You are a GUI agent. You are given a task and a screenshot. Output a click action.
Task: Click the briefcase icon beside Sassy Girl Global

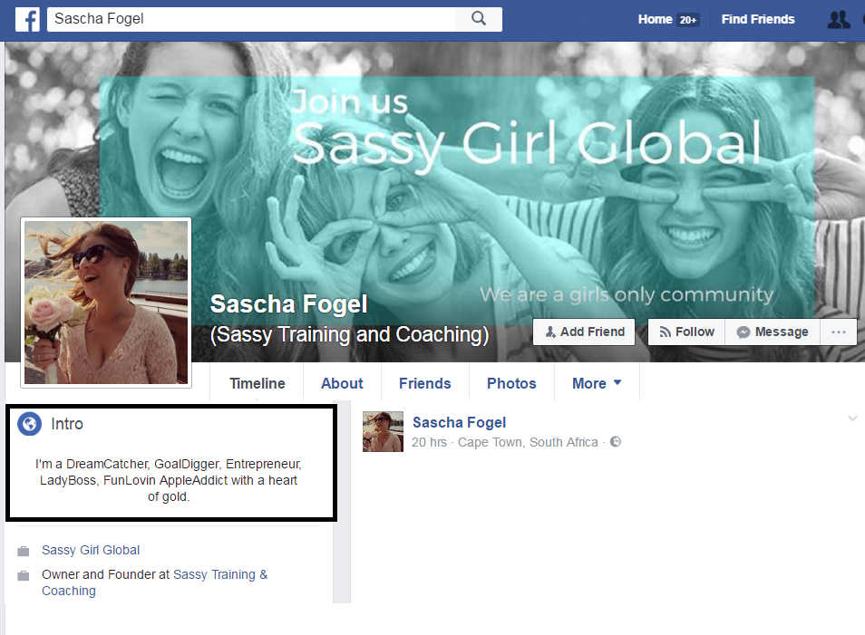(x=24, y=551)
